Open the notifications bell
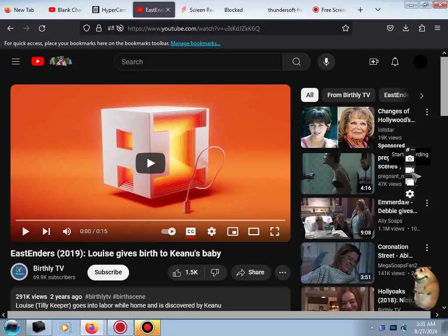This screenshot has width=448, height=336. coord(395,62)
